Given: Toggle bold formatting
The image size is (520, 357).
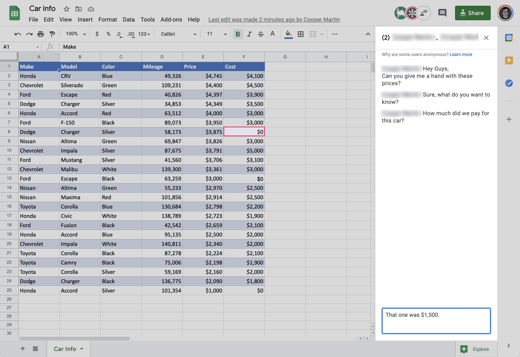Looking at the screenshot, I should point(238,34).
